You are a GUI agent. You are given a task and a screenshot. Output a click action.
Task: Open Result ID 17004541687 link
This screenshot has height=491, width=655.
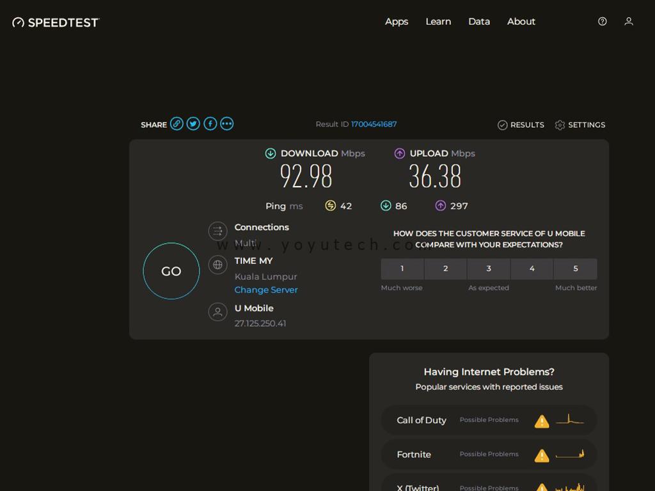(x=374, y=124)
